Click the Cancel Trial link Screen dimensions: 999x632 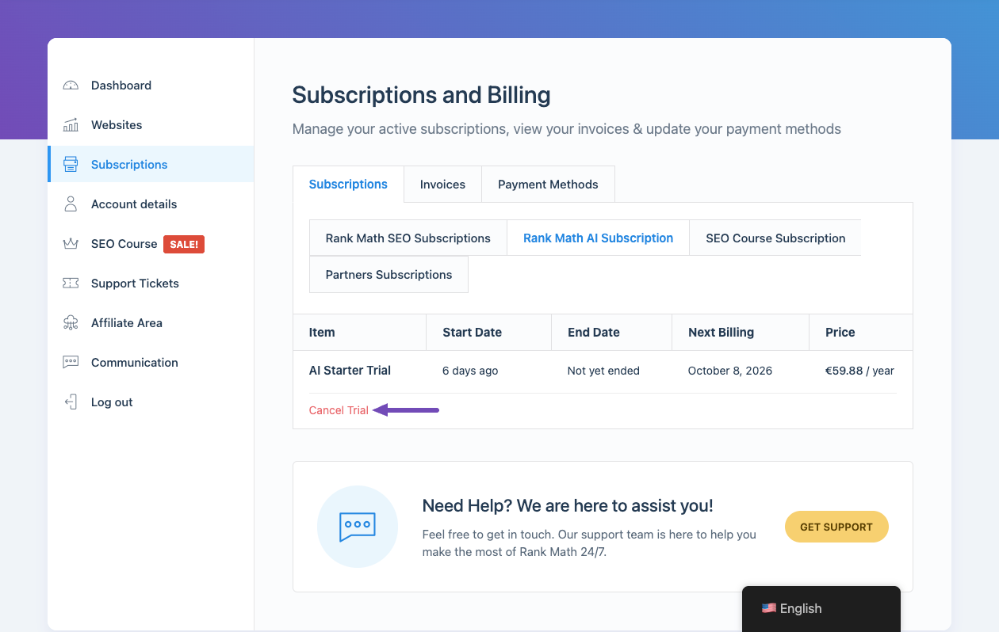(339, 410)
